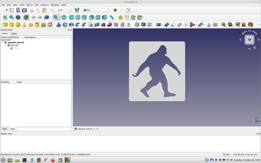Image resolution: width=261 pixels, height=163 pixels.
Task: Select the hidden Sketch item in tree
Action: tap(17, 48)
